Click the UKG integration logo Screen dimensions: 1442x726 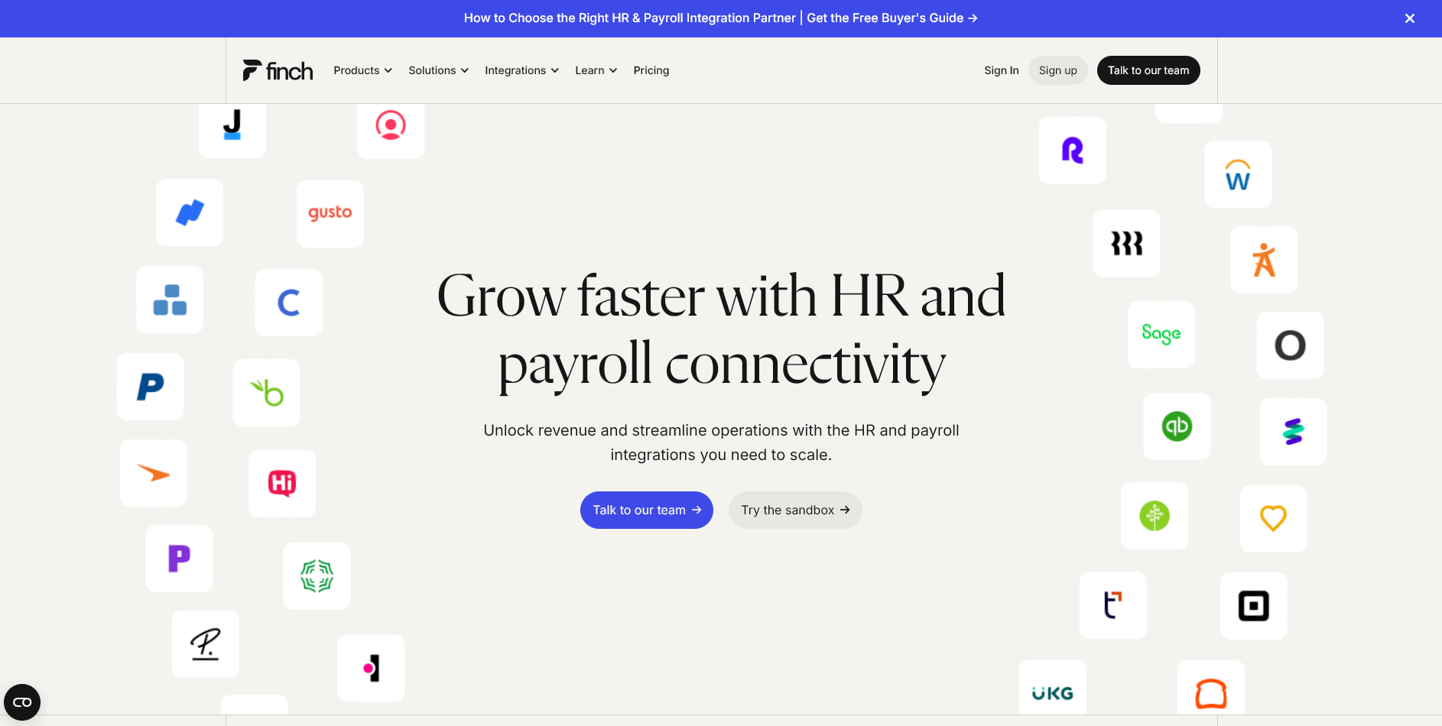point(1053,688)
